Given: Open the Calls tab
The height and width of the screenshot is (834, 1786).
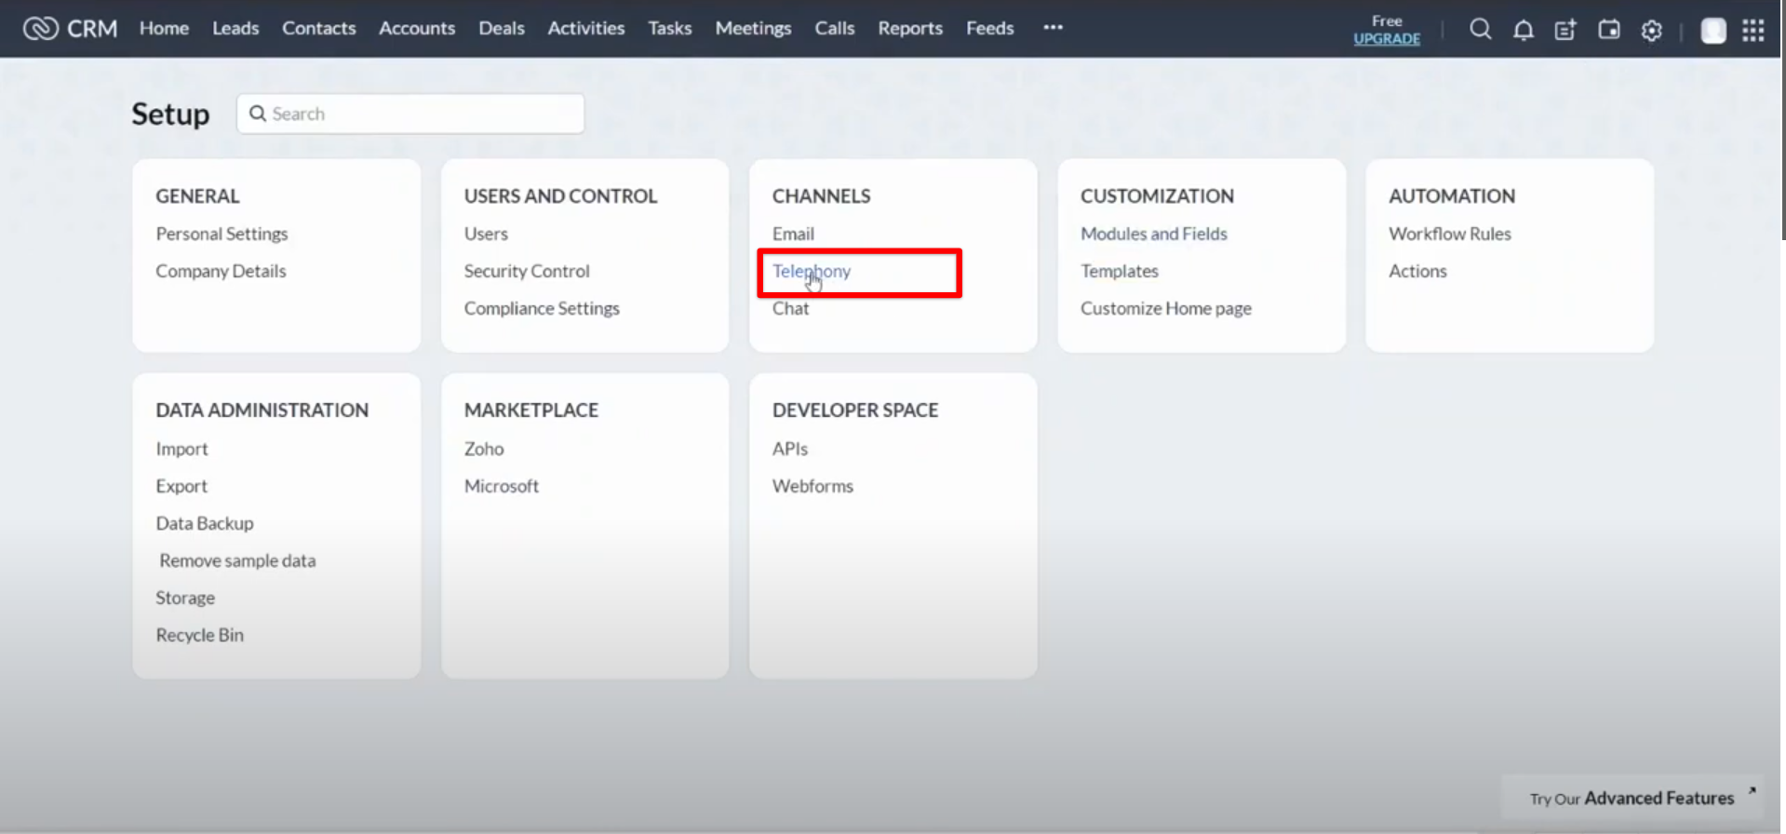Looking at the screenshot, I should pyautogui.click(x=835, y=29).
